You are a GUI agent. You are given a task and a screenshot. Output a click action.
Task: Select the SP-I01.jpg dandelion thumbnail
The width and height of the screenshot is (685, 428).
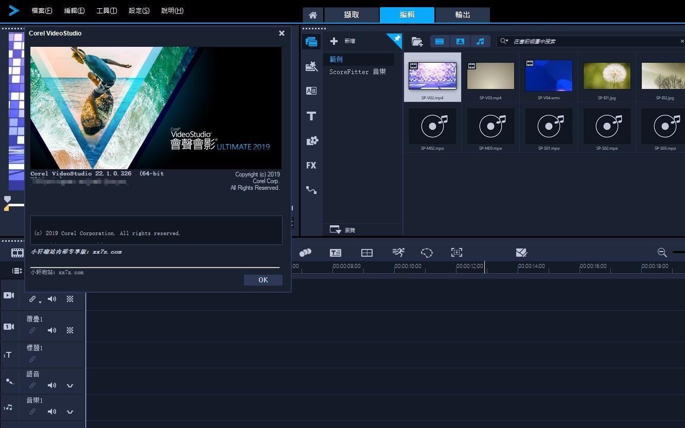[x=607, y=77]
